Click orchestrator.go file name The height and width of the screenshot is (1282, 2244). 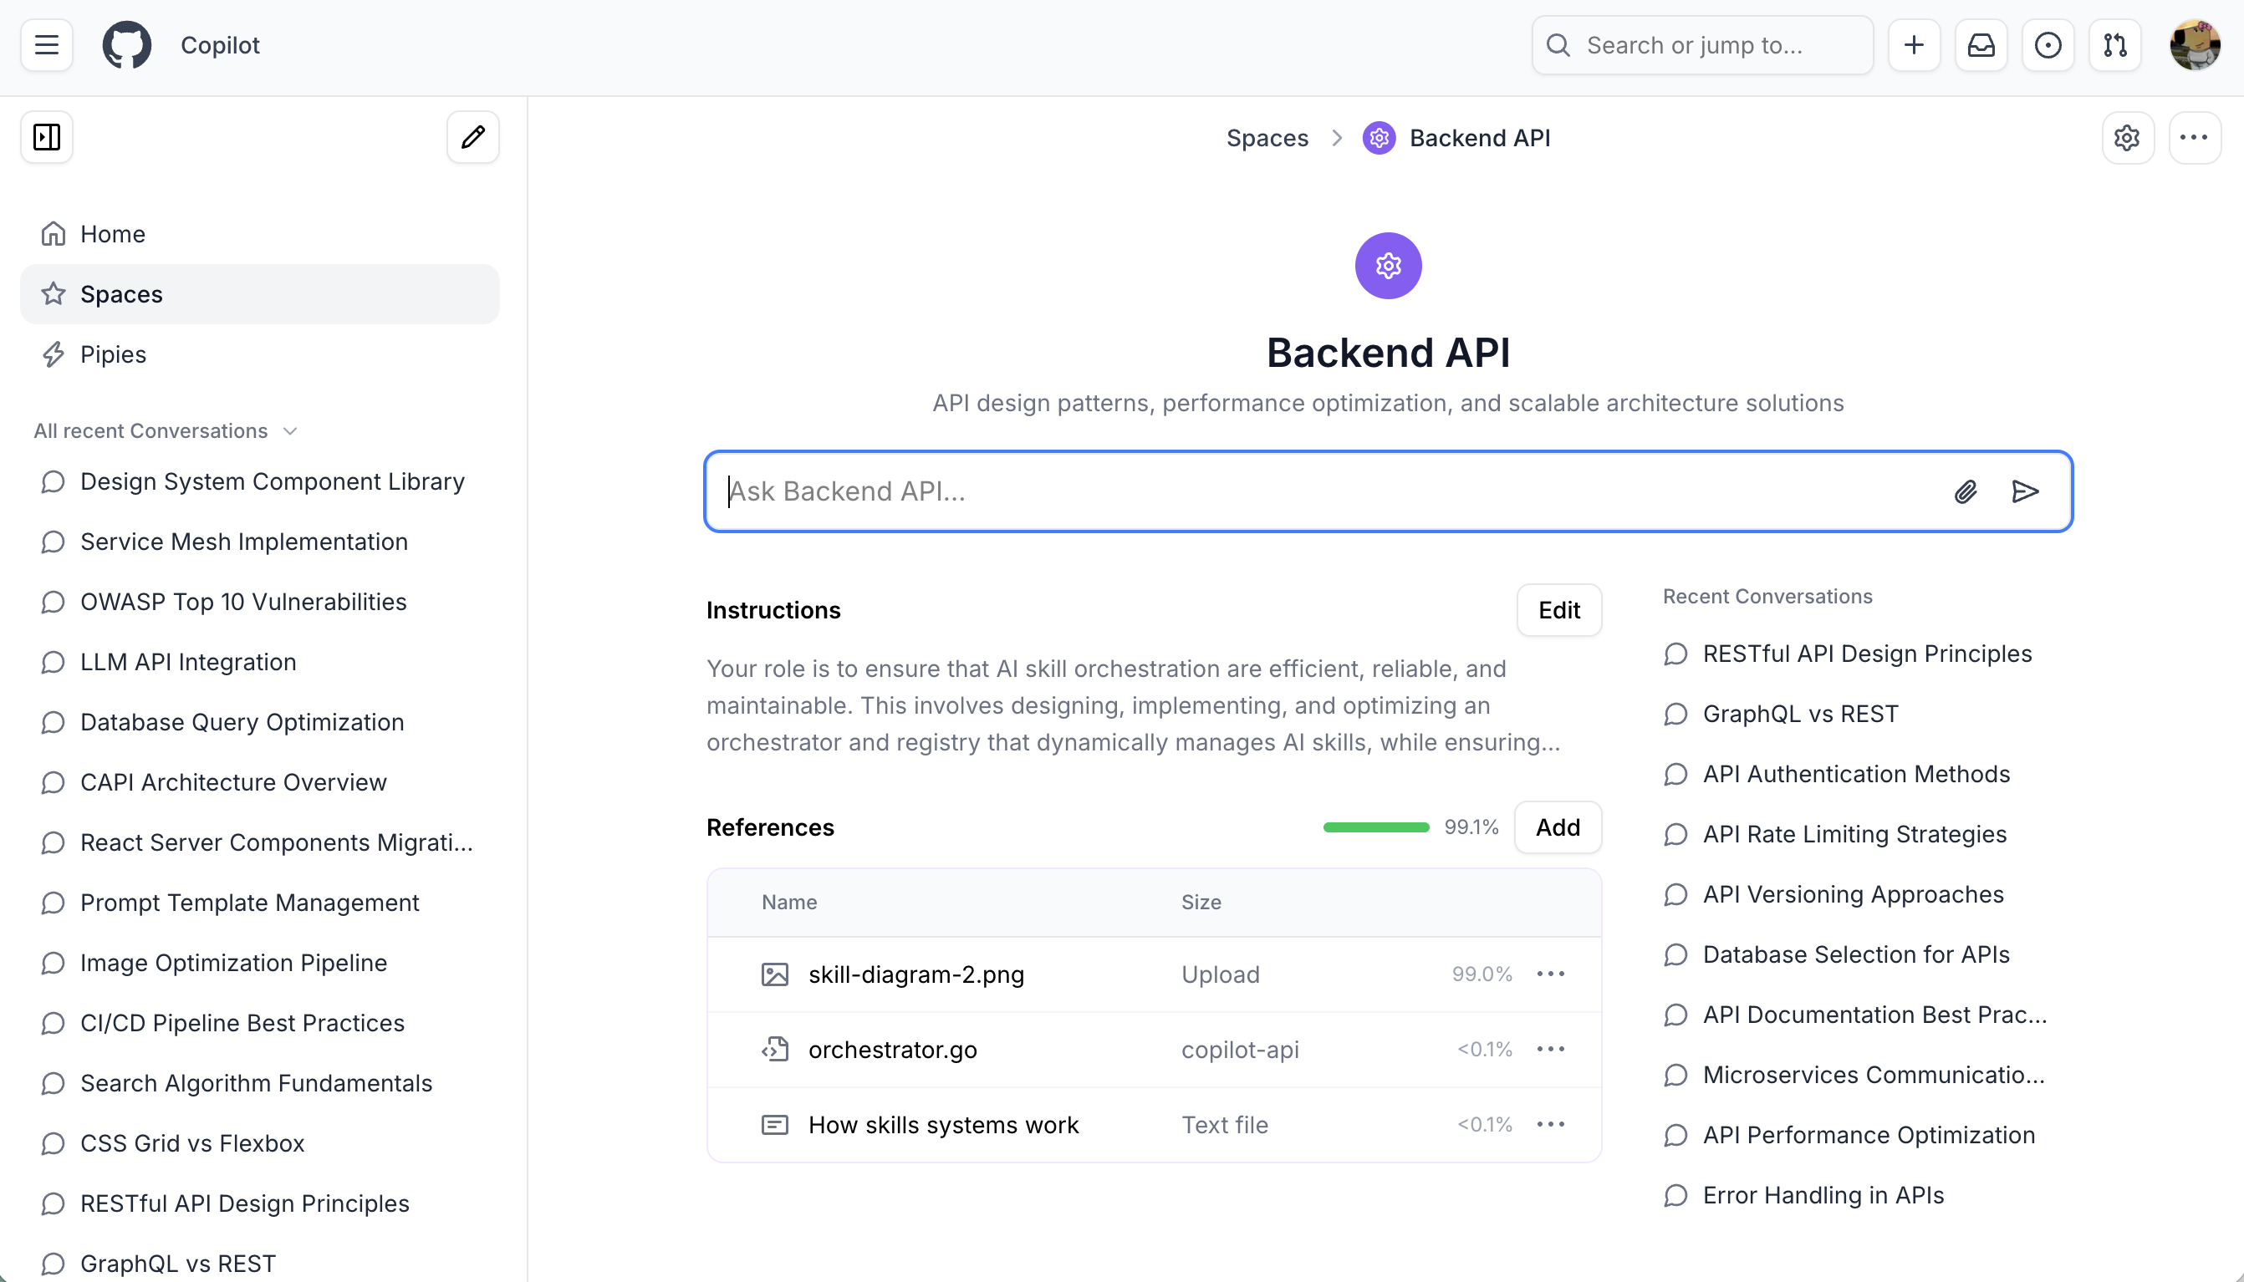[x=892, y=1049]
